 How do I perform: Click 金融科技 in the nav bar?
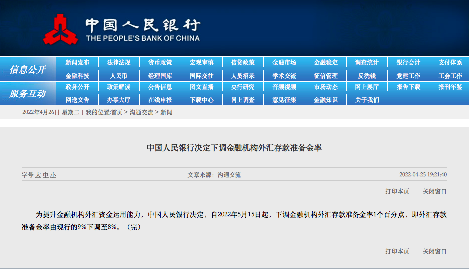point(77,76)
